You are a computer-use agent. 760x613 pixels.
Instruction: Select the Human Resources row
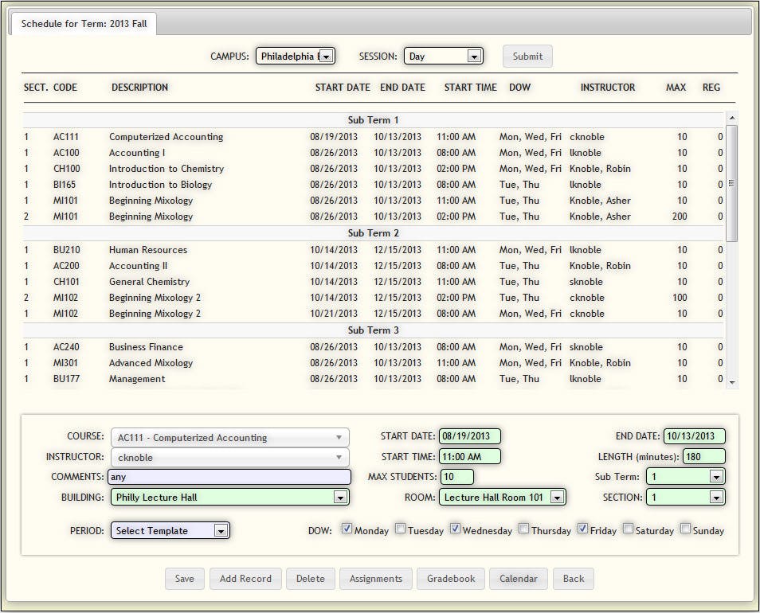click(373, 250)
